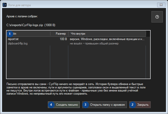Click the 'Архив с логами собран:' label
168x114 pixels.
22,16
